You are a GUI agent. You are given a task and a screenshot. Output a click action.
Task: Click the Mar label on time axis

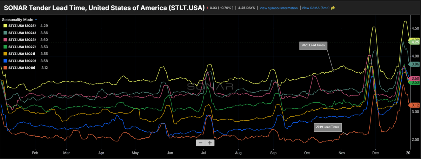point(67,153)
